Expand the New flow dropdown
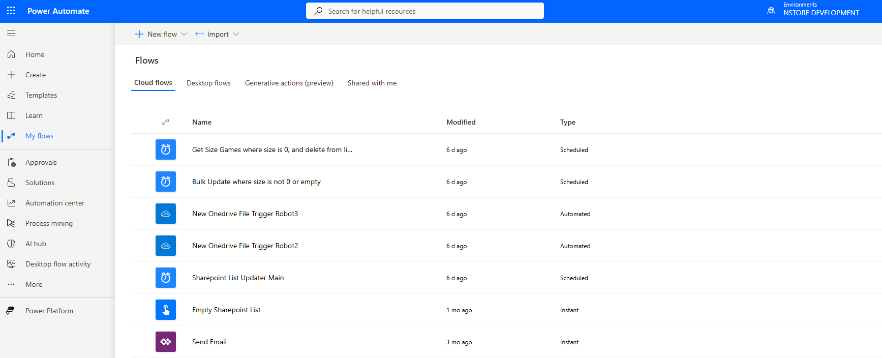The height and width of the screenshot is (358, 882). (184, 34)
